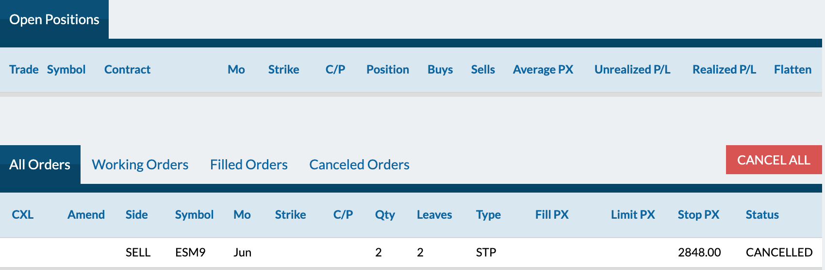
Task: Click the Unrealized P/L column header
Action: [x=632, y=70]
